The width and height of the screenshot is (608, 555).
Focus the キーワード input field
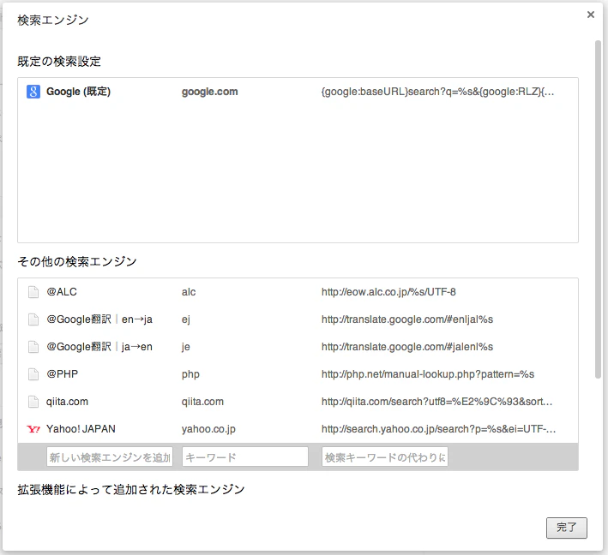coord(245,457)
